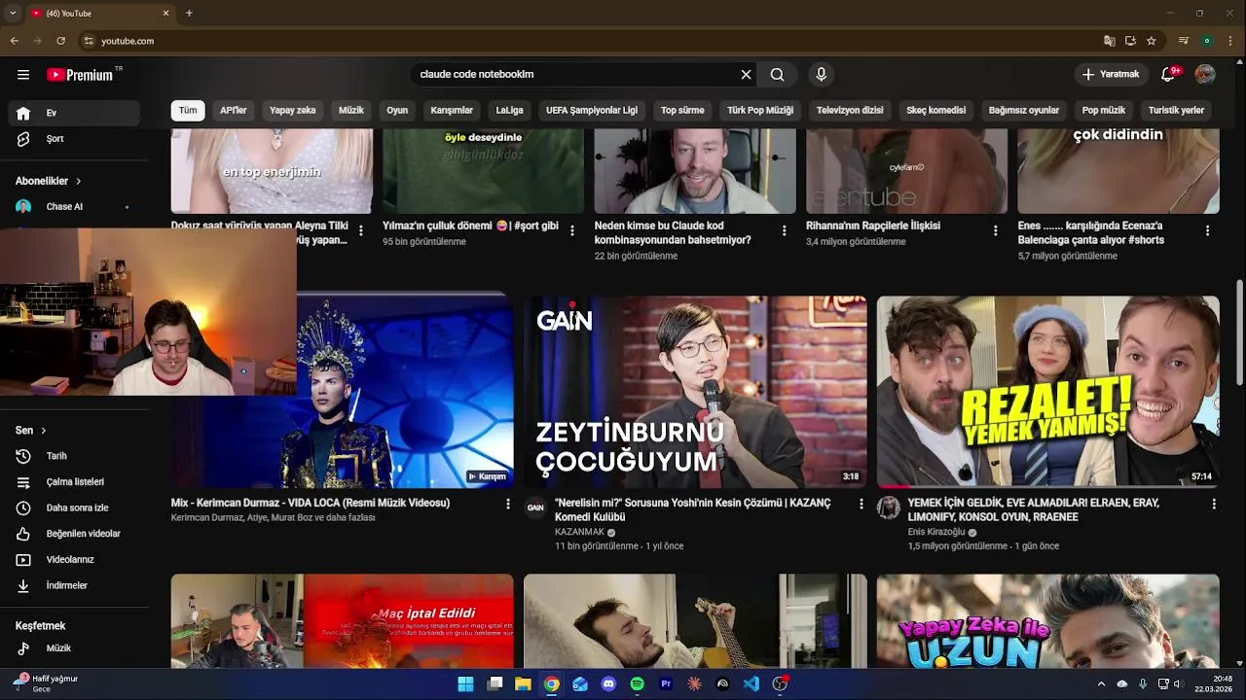Screen dimensions: 1246x700
Task: Select the API'ler filter chip
Action: click(x=234, y=111)
